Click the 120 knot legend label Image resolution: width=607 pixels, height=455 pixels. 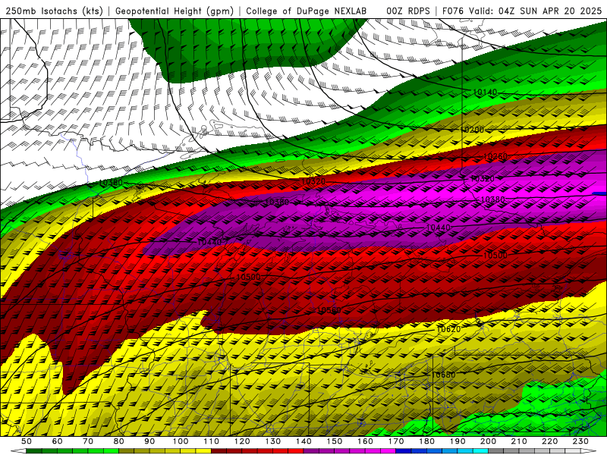pos(242,441)
